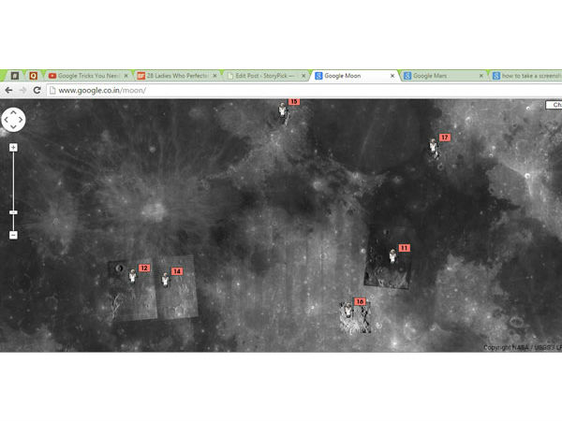Viewport: 562px width, 421px height.
Task: Select the Apollo 16 astronaut marker
Action: click(348, 307)
